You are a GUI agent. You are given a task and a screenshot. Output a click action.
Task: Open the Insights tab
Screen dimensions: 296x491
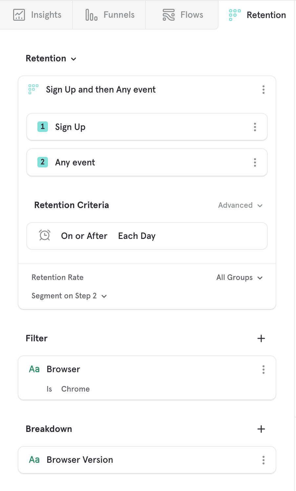37,15
